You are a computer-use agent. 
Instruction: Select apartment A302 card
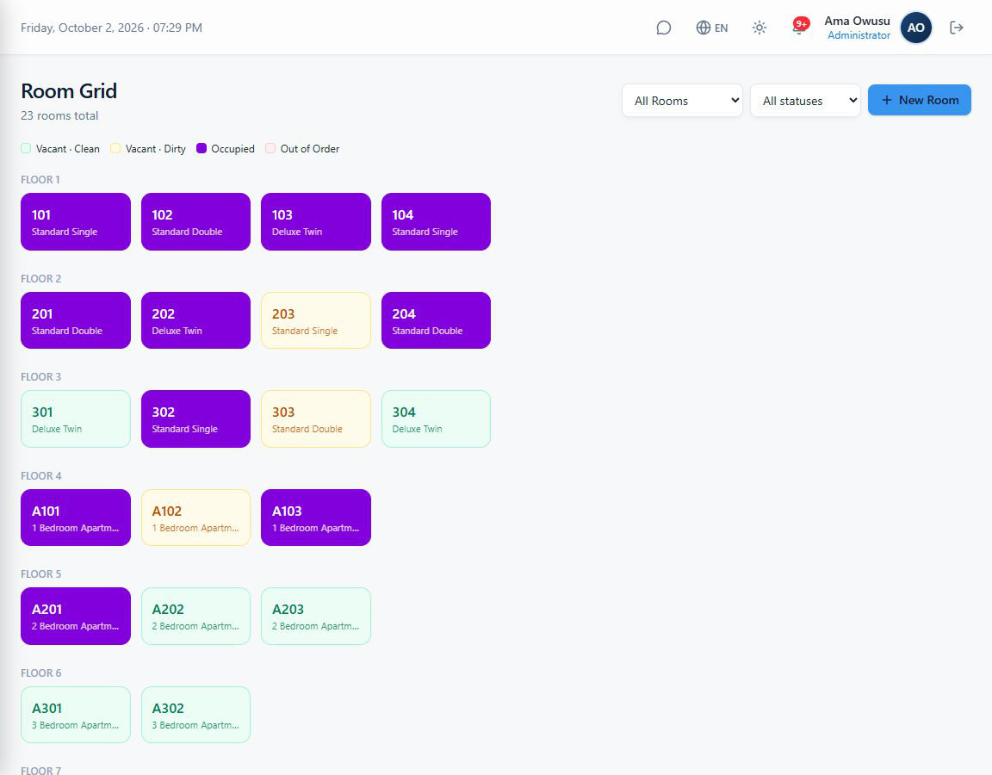[195, 715]
